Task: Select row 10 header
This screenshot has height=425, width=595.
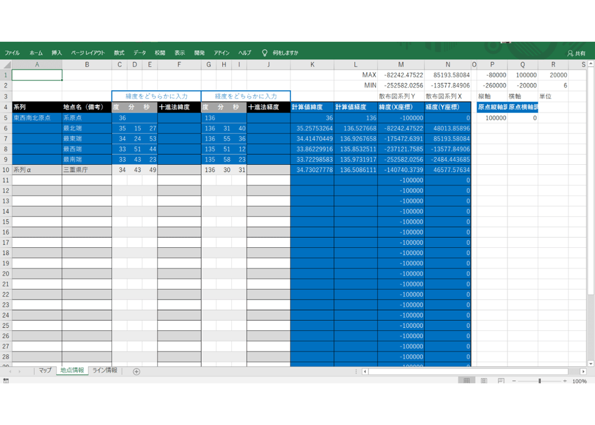Action: tap(6, 169)
